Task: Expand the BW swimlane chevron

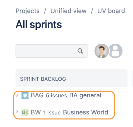Action: pyautogui.click(x=17, y=112)
